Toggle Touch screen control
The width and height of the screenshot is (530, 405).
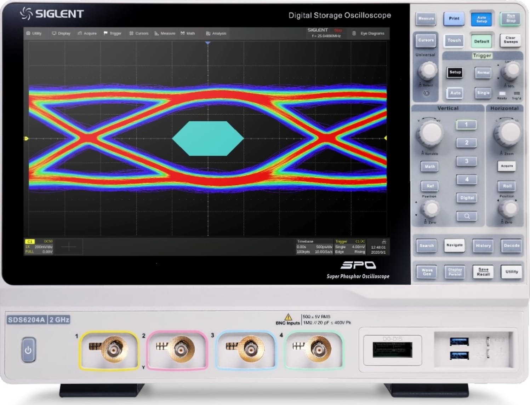coord(454,41)
